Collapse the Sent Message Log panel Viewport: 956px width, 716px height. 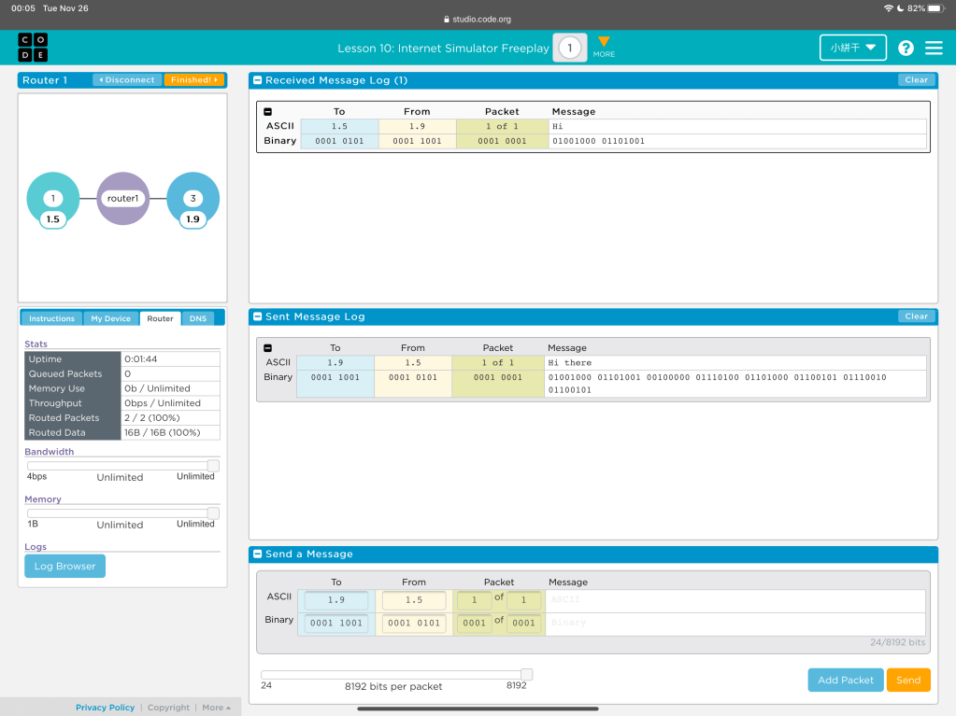(258, 316)
